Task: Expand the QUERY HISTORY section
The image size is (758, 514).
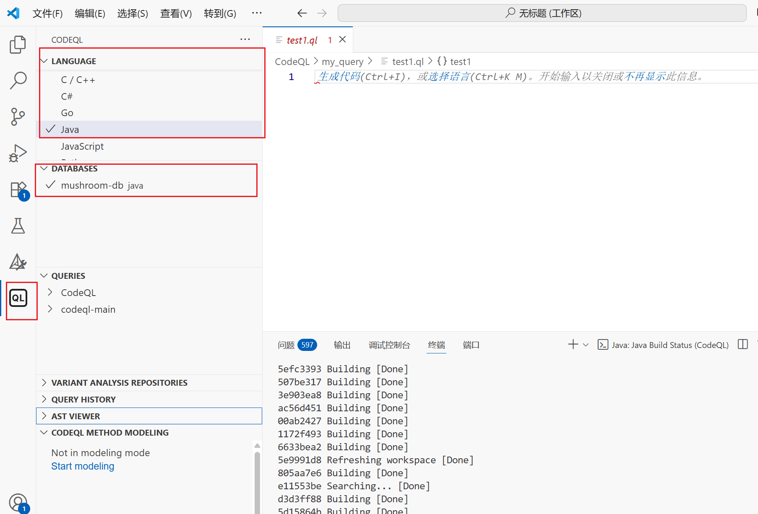Action: (83, 400)
